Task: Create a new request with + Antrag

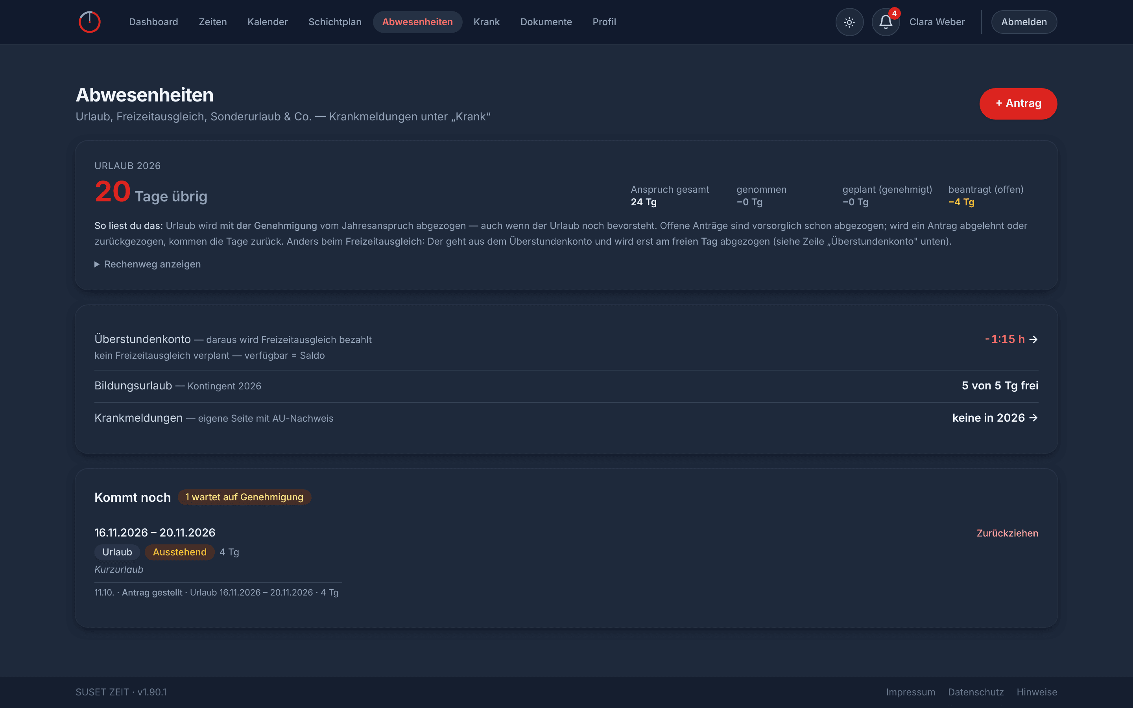Action: pyautogui.click(x=1018, y=103)
